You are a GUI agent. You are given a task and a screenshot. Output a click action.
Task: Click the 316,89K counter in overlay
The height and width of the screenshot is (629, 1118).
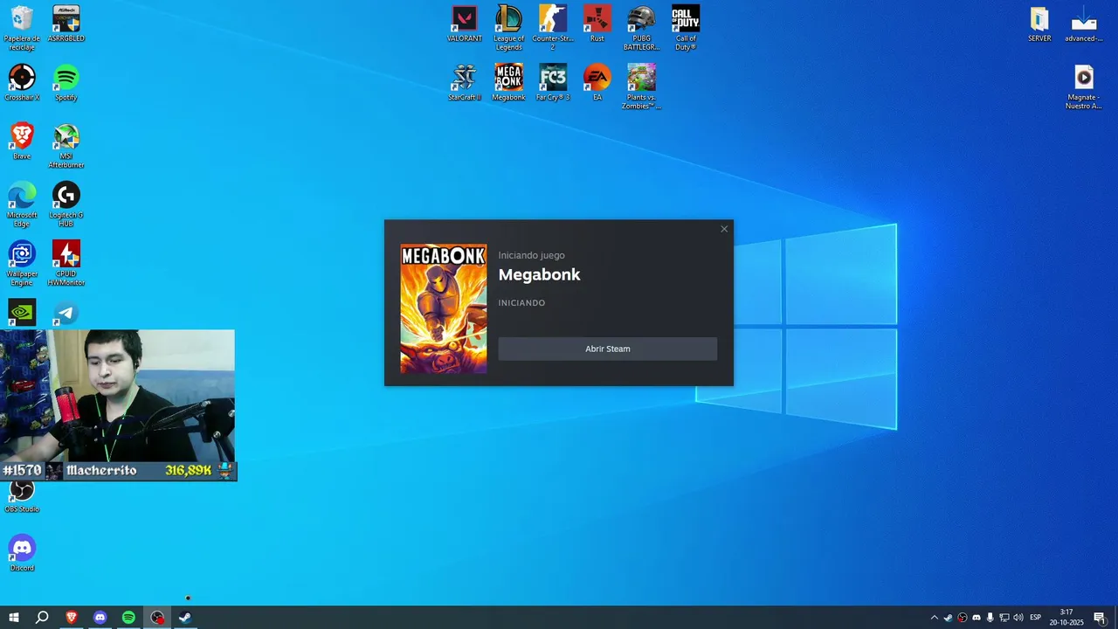(x=189, y=471)
